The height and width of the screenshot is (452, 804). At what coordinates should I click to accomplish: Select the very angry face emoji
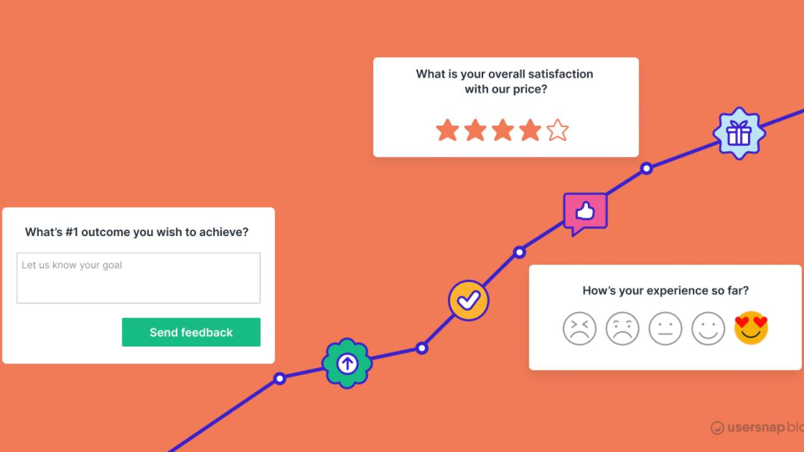point(579,328)
